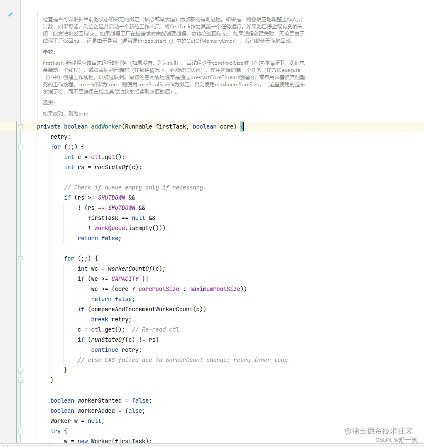Click fold end marker of outer for loop

(x=21, y=380)
